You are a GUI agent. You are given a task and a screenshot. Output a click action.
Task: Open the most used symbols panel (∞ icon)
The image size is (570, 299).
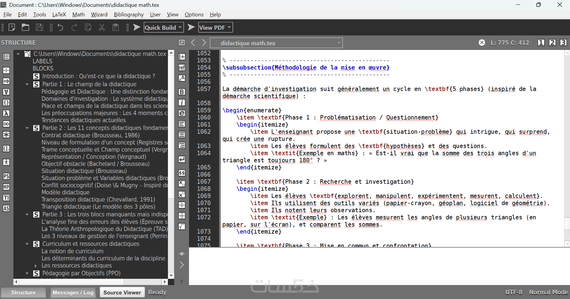click(x=6, y=124)
